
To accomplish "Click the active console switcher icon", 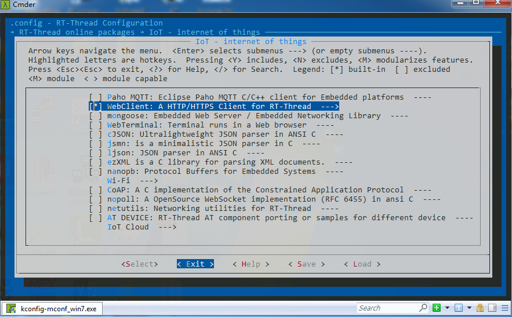I will click(459, 308).
